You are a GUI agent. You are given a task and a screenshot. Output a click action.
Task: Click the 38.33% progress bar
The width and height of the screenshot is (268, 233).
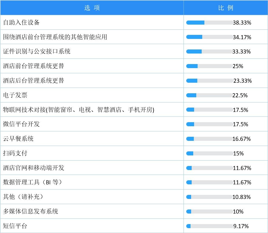coord(209,22)
